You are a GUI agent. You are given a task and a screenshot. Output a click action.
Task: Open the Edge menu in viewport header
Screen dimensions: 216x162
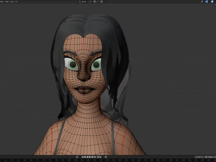pos(7,2)
